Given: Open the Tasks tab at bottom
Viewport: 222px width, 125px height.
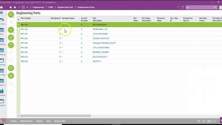Looking at the screenshot, I should pos(14,121).
